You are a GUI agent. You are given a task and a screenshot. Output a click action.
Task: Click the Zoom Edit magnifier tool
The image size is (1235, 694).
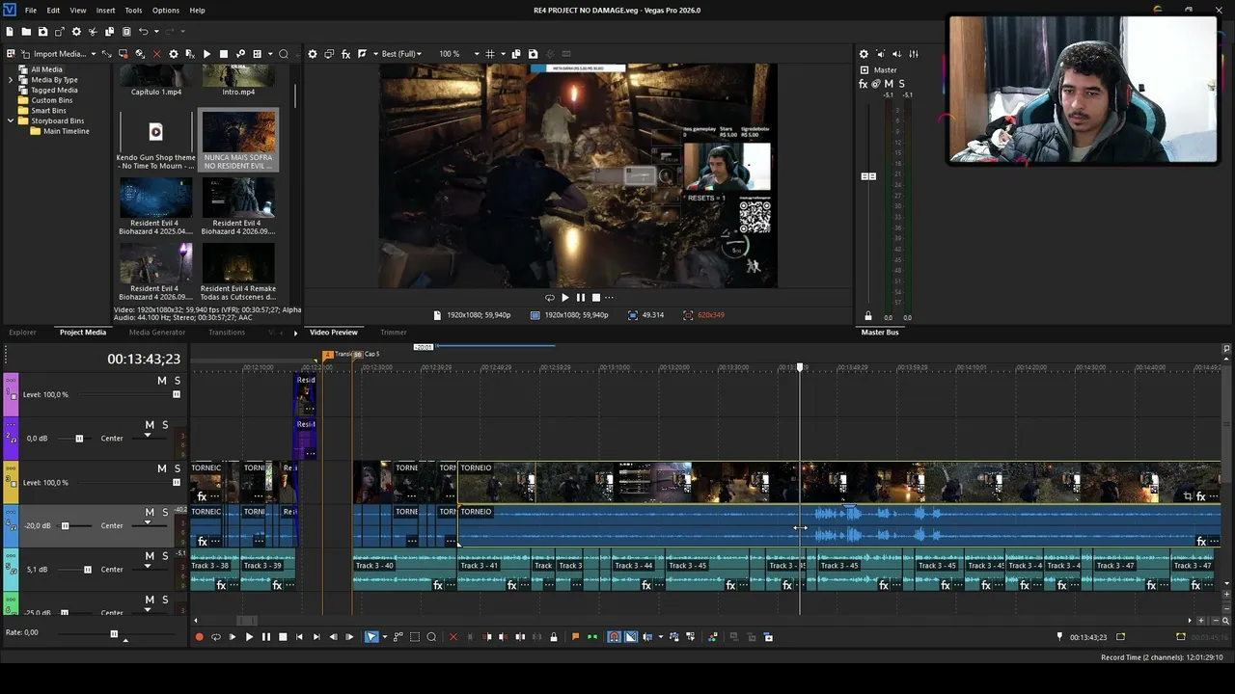pyautogui.click(x=431, y=637)
